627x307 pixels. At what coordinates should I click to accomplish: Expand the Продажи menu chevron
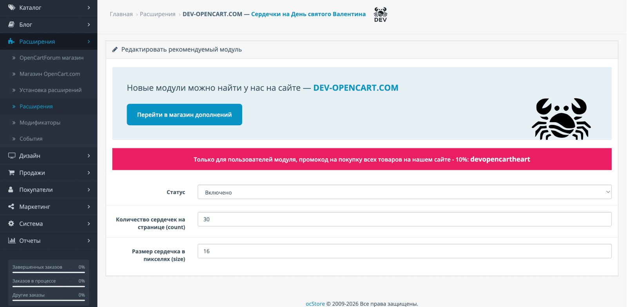89,173
